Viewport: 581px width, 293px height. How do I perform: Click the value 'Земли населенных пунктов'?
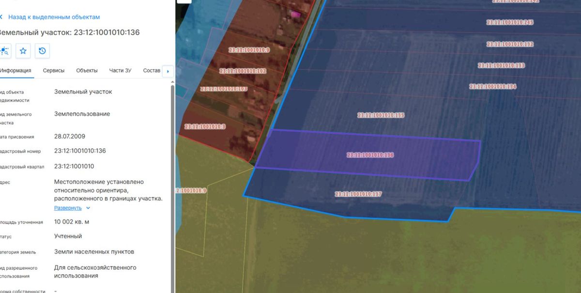[x=94, y=252]
